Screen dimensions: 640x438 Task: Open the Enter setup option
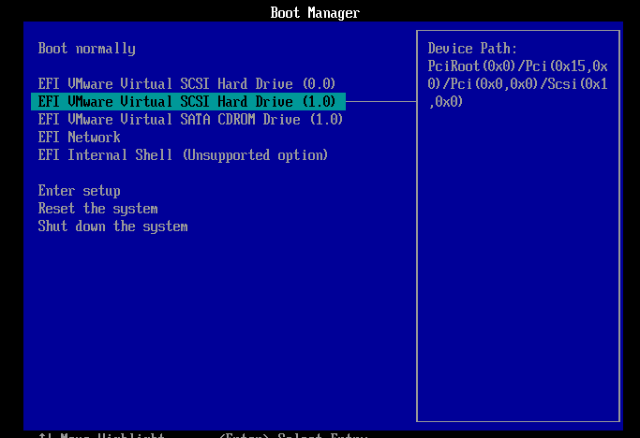[x=80, y=191]
